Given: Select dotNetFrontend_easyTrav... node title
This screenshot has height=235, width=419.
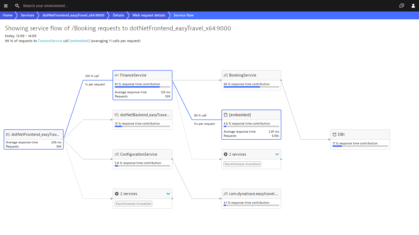Looking at the screenshot, I should pyautogui.click(x=35, y=134).
